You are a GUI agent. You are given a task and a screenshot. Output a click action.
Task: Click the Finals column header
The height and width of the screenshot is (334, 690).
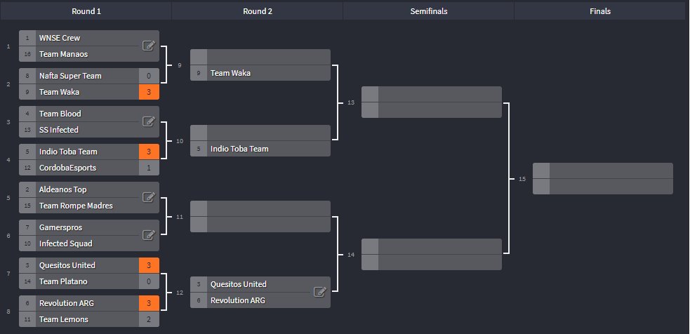pyautogui.click(x=599, y=11)
